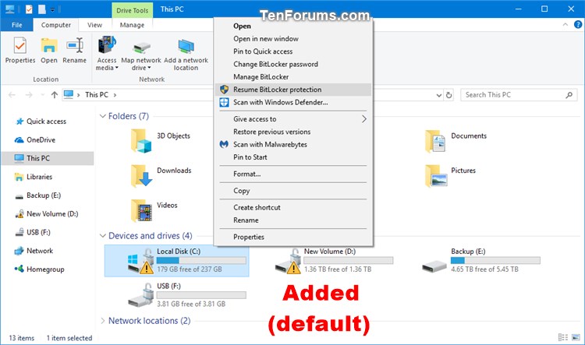Select the Pictures folder icon
This screenshot has width=585, height=345.
436,175
